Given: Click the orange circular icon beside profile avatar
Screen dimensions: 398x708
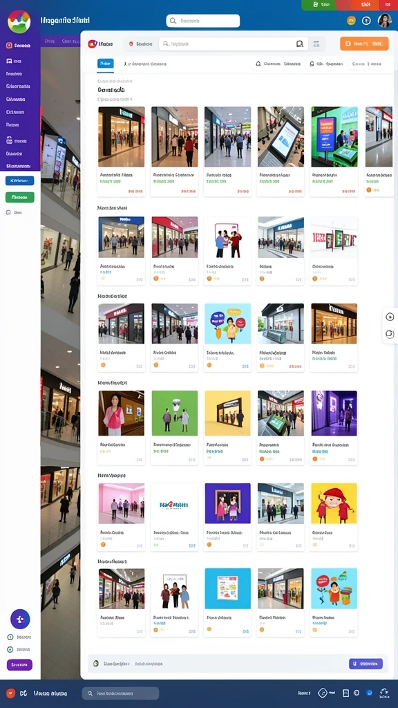Looking at the screenshot, I should pos(351,20).
